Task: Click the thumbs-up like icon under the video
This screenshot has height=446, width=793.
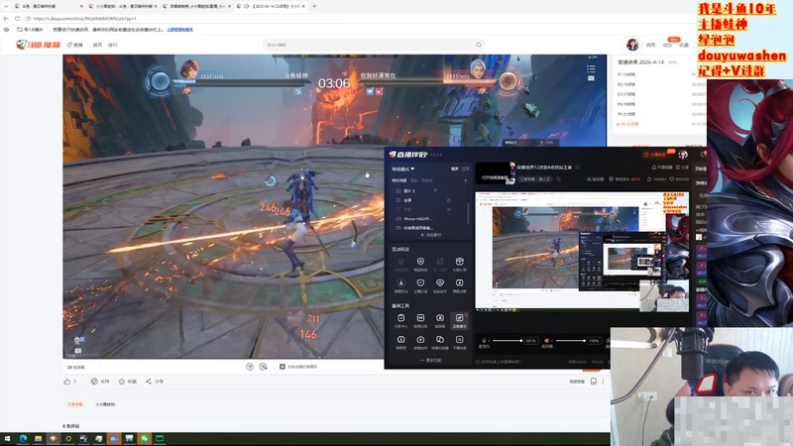Action: pyautogui.click(x=66, y=382)
